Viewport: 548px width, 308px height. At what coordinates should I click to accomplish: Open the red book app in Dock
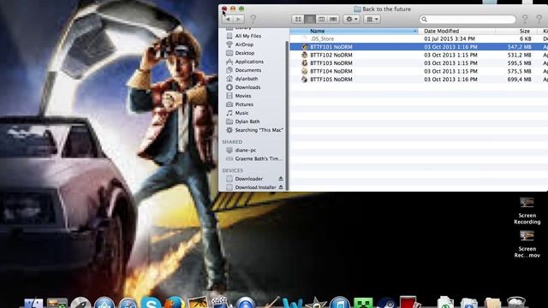(x=409, y=302)
